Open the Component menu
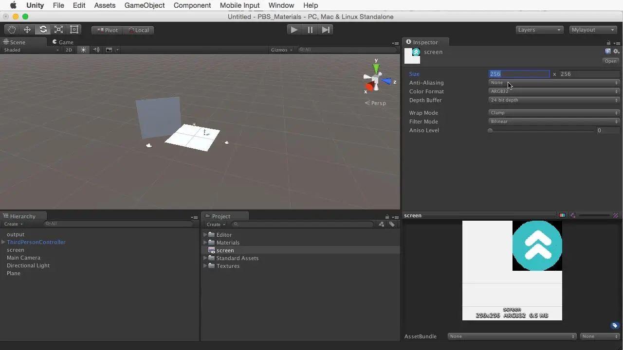Image resolution: width=623 pixels, height=350 pixels. pyautogui.click(x=192, y=5)
